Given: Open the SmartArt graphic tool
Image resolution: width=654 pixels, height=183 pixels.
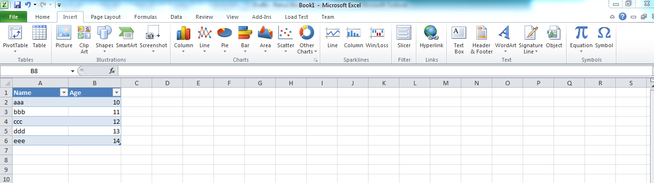Looking at the screenshot, I should click(x=127, y=39).
